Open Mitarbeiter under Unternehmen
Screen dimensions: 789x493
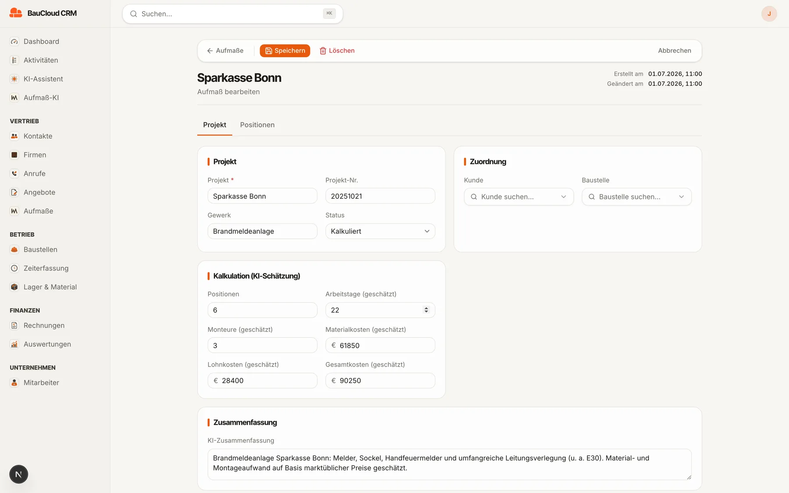[41, 383]
